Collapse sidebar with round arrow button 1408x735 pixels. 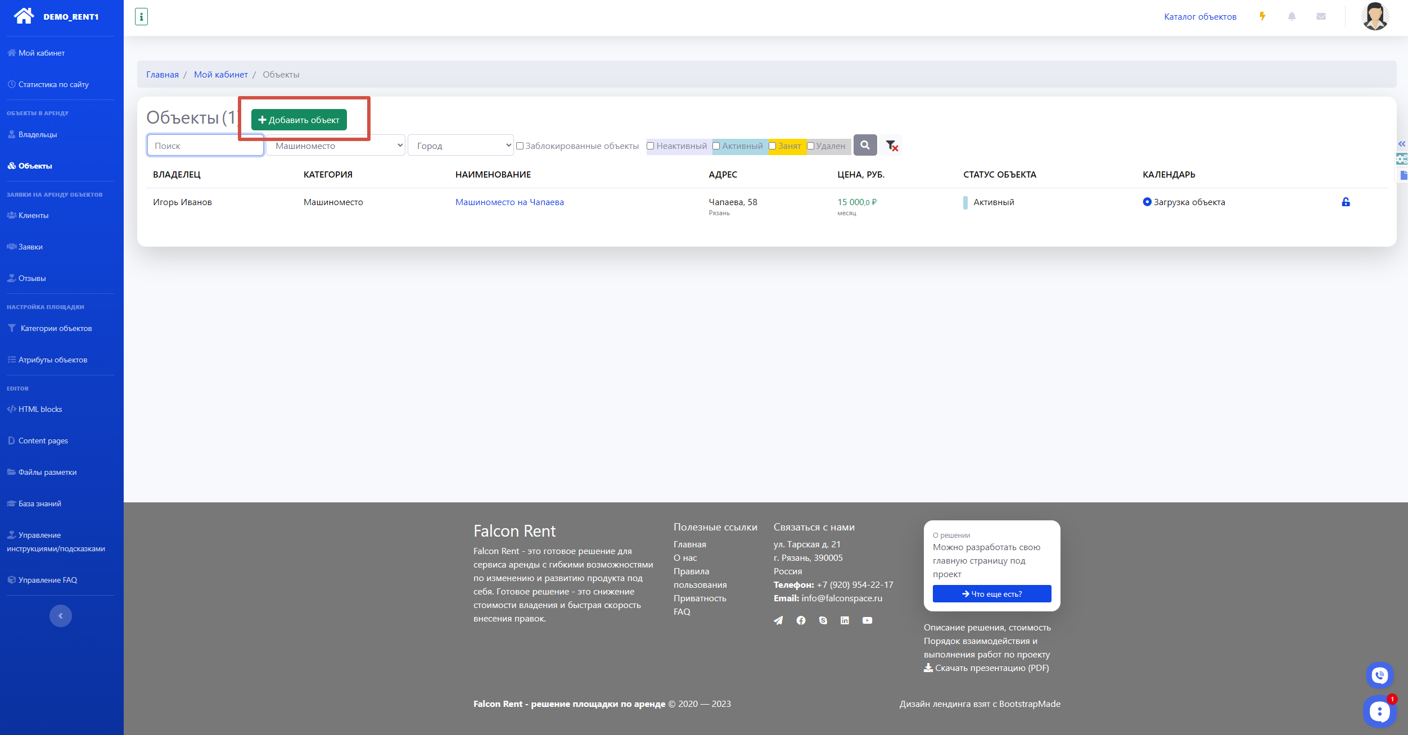click(x=61, y=616)
